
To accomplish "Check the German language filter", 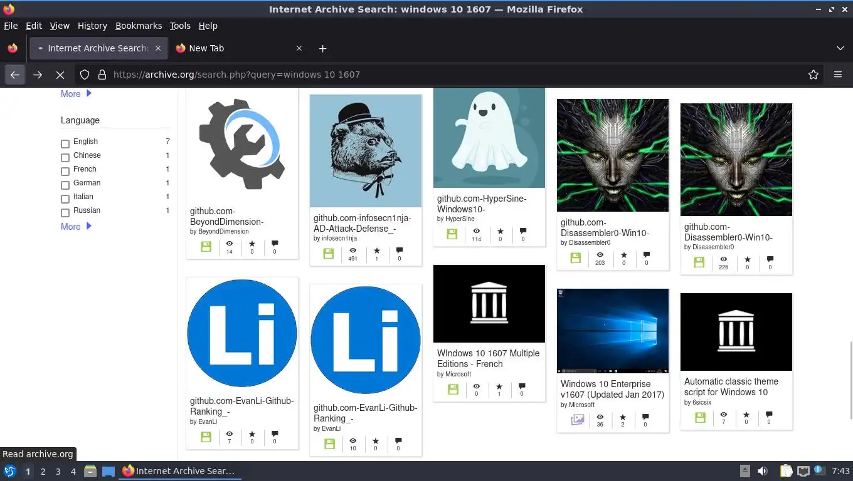I will (65, 185).
